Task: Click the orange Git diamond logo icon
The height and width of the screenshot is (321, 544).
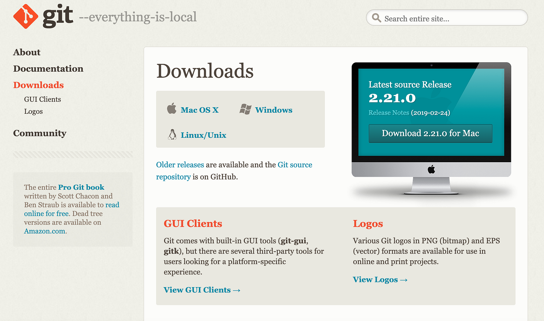Action: coord(26,16)
